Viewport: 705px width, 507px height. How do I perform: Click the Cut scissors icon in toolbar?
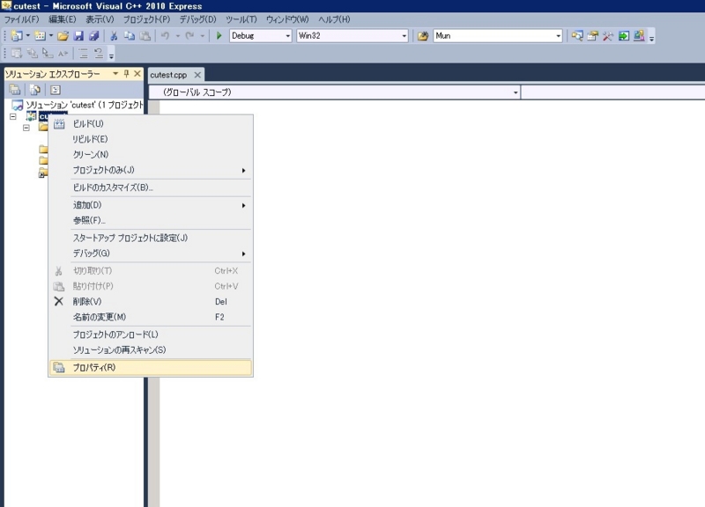point(114,36)
